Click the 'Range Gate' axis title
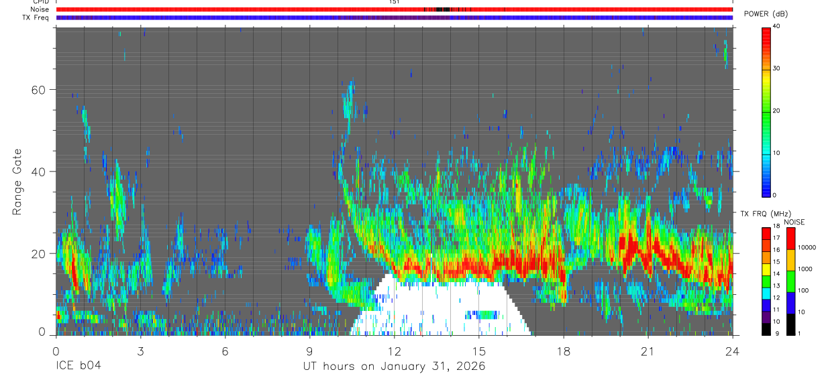Image resolution: width=824 pixels, height=380 pixels. [x=16, y=182]
